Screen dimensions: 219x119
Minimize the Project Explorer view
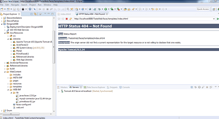(x=49, y=14)
